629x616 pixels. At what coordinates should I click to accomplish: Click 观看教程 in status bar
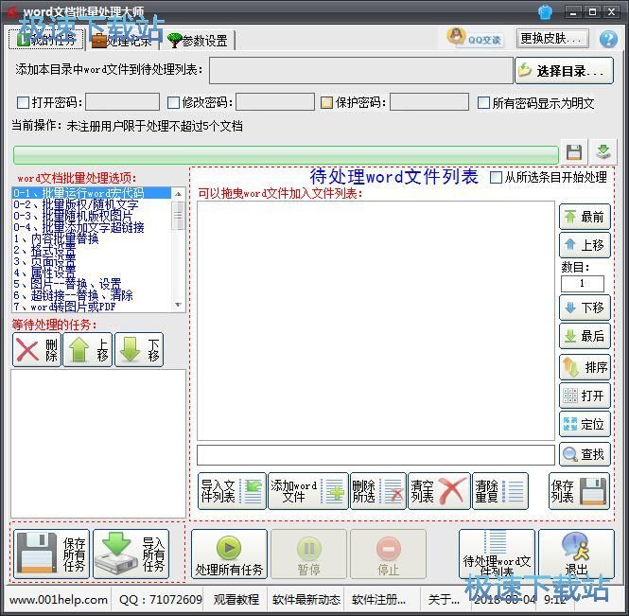(x=236, y=600)
